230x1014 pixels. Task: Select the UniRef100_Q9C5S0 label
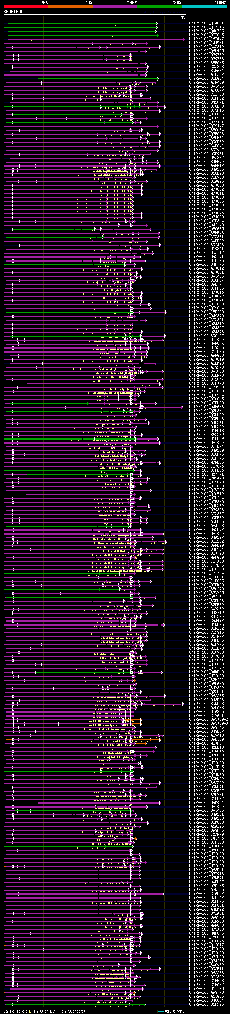click(x=206, y=142)
